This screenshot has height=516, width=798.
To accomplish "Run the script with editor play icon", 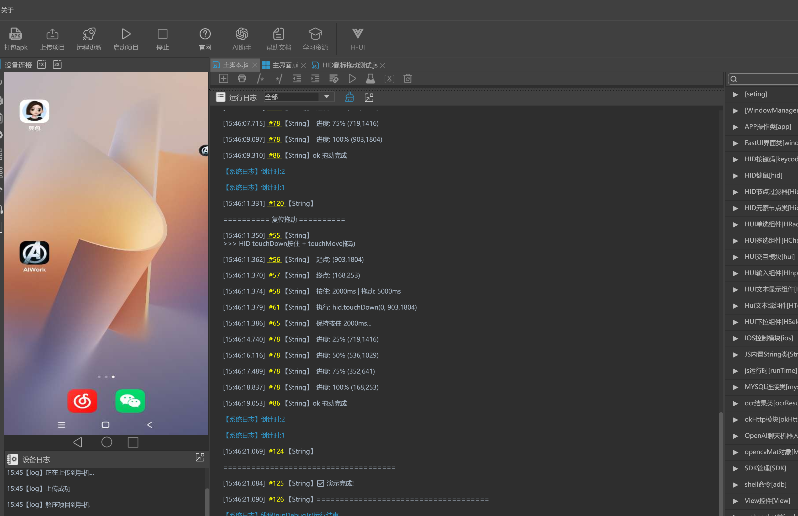I will coord(352,79).
